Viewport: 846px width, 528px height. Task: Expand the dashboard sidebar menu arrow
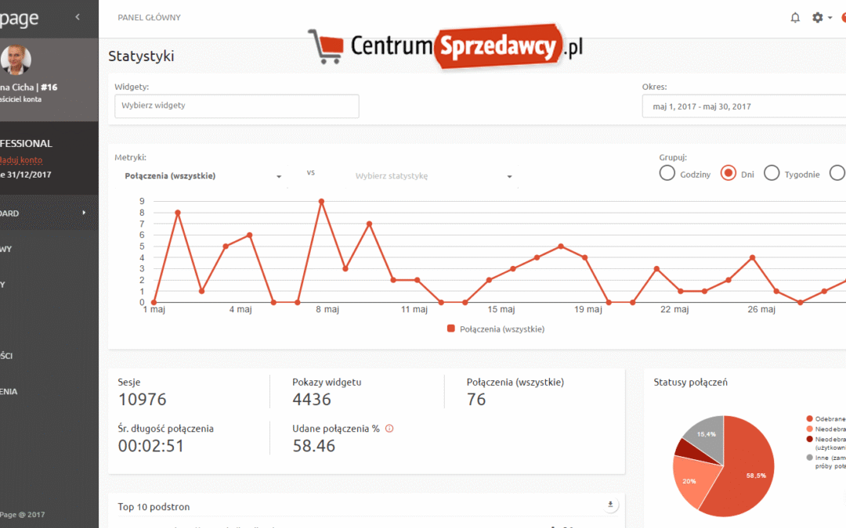84,213
